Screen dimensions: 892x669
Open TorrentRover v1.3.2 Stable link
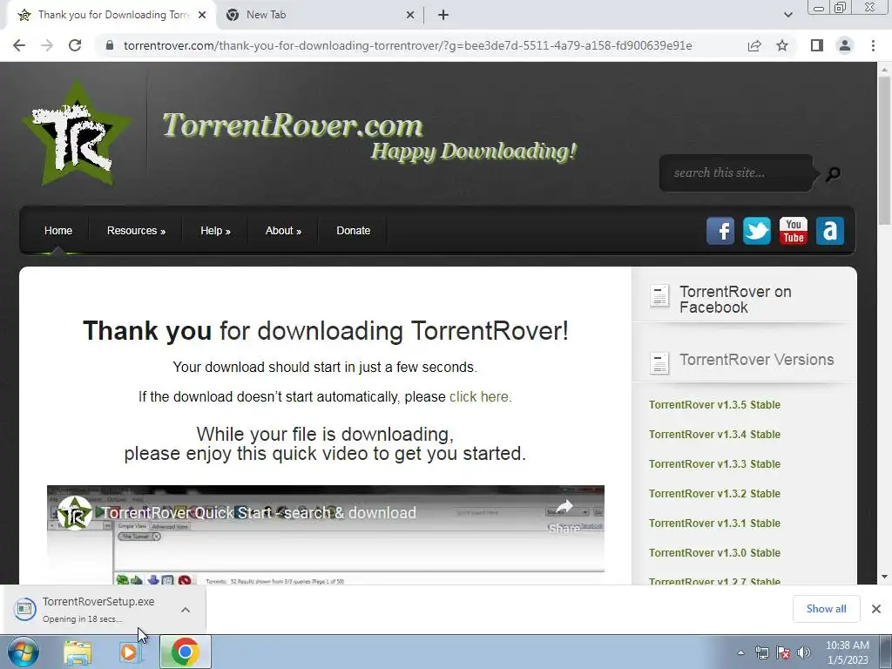click(x=714, y=493)
